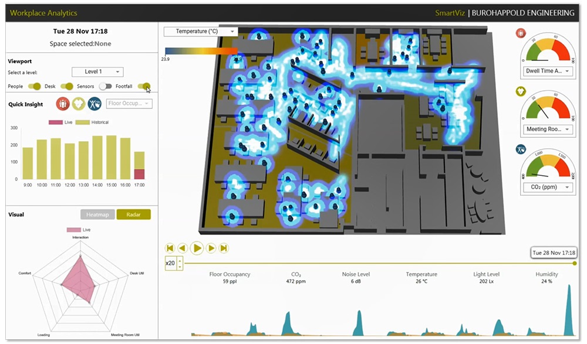Step one frame backward
Image resolution: width=587 pixels, height=344 pixels.
[183, 248]
